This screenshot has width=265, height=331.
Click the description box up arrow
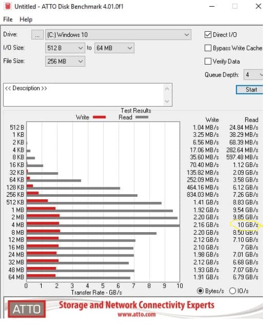(x=167, y=89)
